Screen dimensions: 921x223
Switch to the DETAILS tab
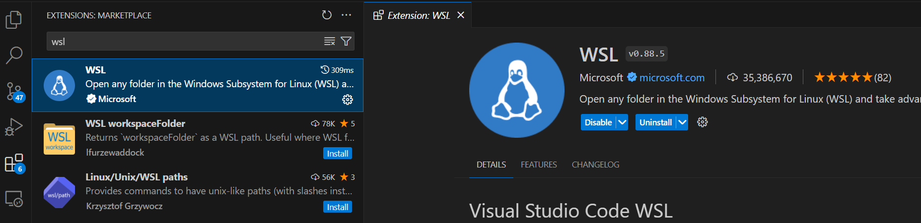[491, 165]
